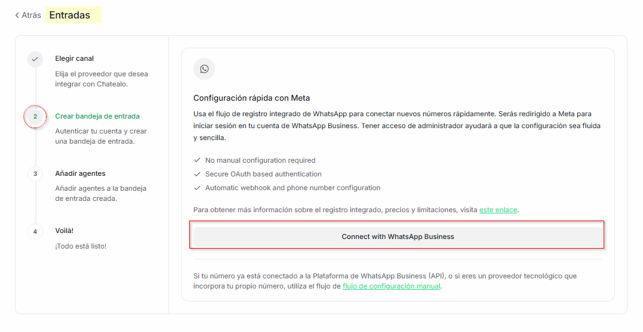The height and width of the screenshot is (332, 643).
Task: Click 'Para obtener más información' sentence
Action: (x=356, y=210)
